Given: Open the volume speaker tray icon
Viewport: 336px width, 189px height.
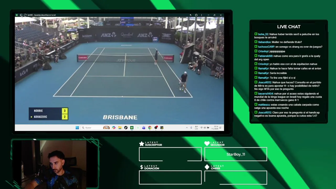Looking at the screenshot, I should point(205,128).
